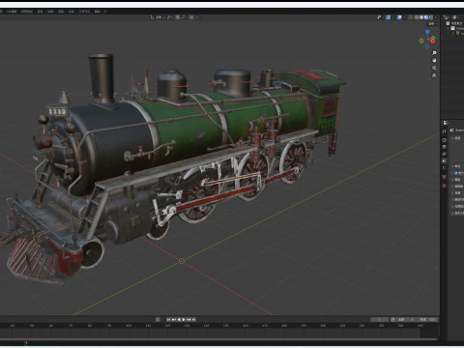Open View Layer properties tab
464x348 pixels.
point(445,154)
